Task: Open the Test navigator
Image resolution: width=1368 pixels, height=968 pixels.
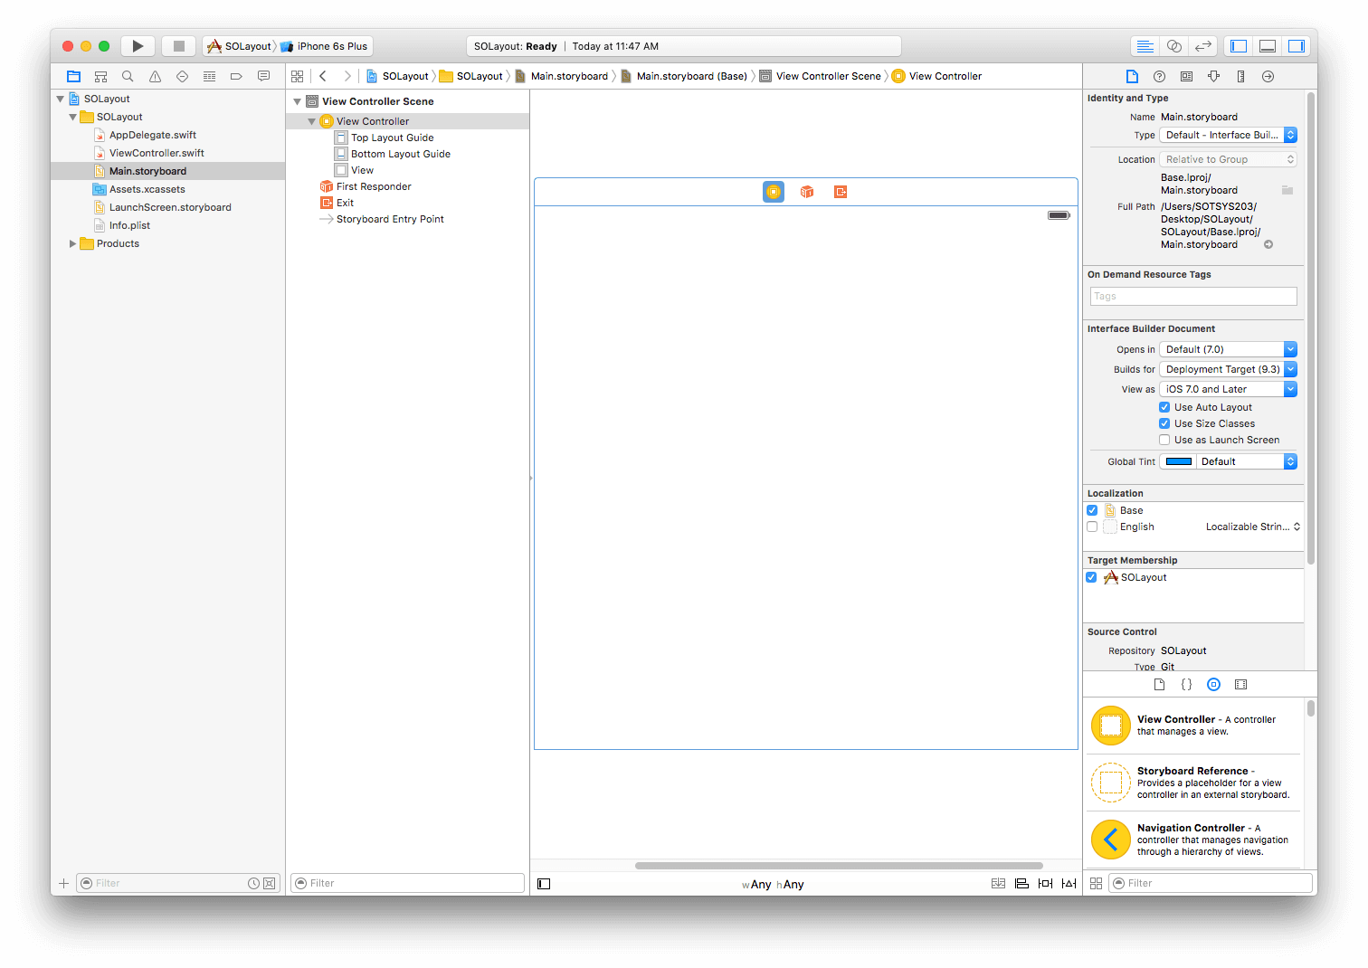Action: (182, 77)
